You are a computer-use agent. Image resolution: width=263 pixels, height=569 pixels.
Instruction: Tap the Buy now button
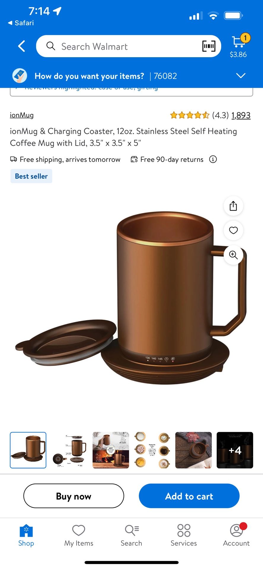pyautogui.click(x=74, y=496)
